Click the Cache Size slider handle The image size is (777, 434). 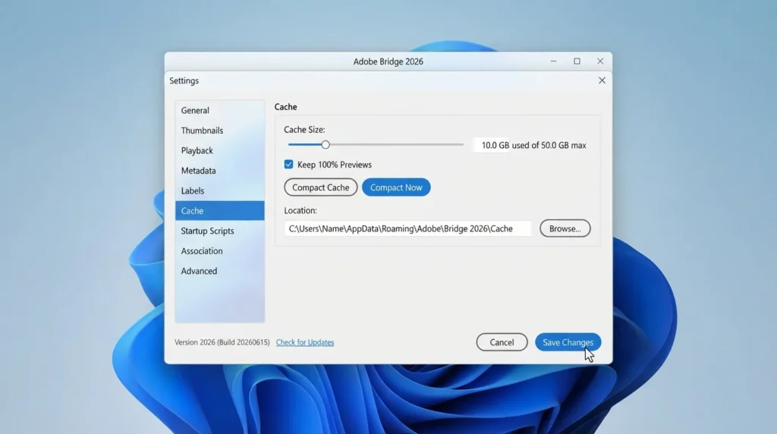pyautogui.click(x=326, y=145)
